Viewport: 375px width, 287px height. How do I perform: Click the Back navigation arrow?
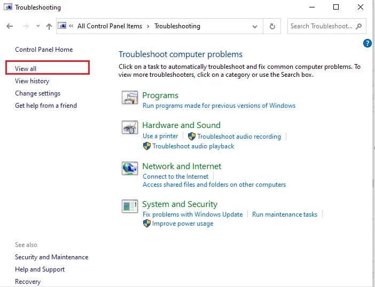pos(10,26)
